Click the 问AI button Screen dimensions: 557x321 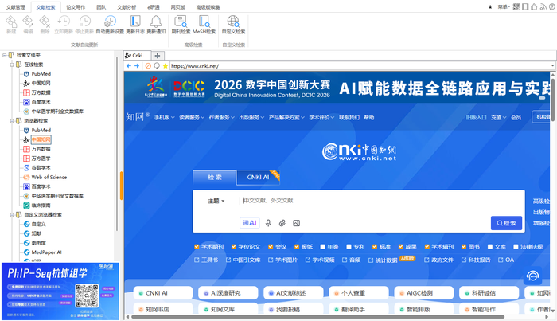pos(250,223)
